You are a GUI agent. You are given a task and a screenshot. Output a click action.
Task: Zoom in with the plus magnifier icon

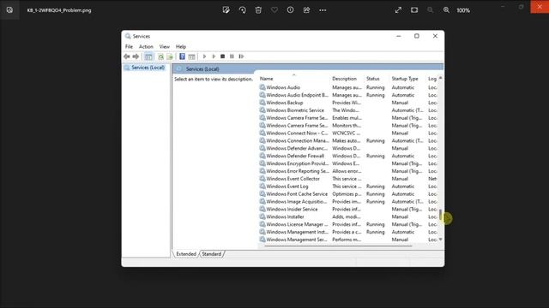[x=446, y=10]
